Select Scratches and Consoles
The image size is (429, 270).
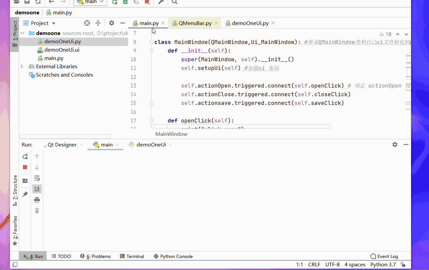point(64,75)
